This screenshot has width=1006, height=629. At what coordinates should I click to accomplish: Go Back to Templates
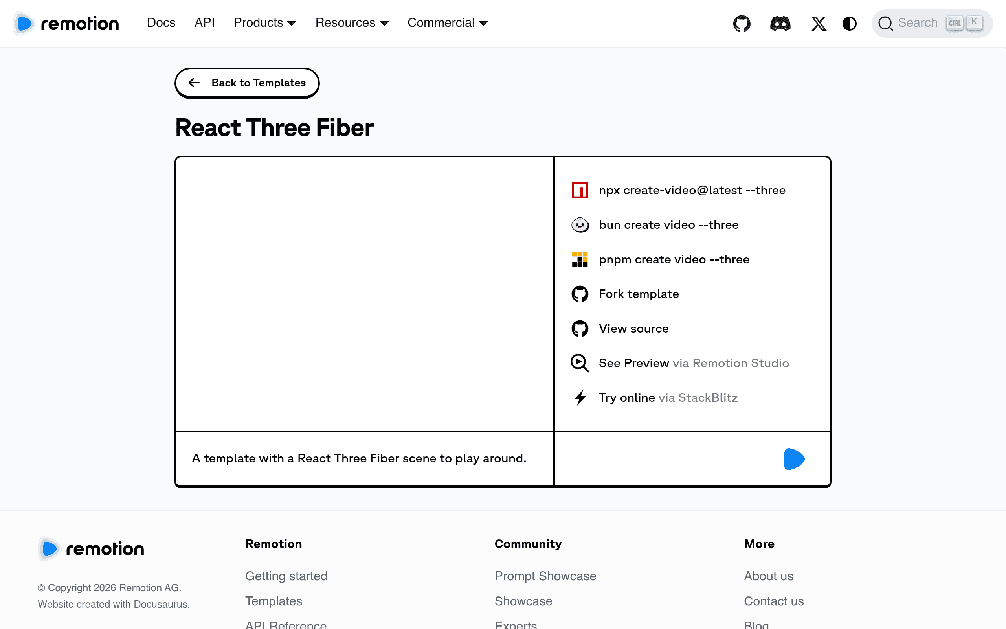247,83
